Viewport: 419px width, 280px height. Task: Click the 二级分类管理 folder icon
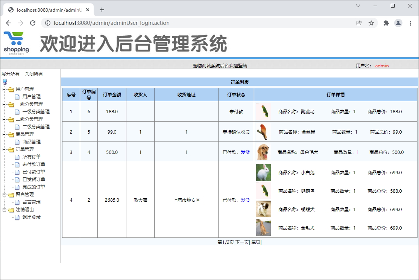(11, 119)
